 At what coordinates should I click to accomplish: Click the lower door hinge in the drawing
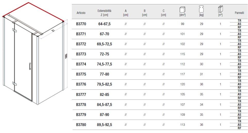click(14, 83)
